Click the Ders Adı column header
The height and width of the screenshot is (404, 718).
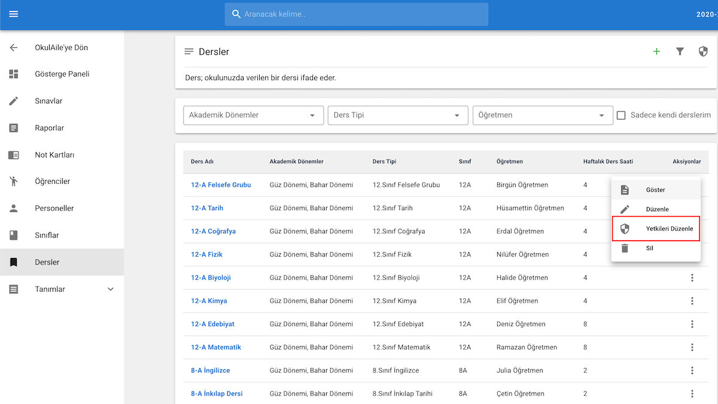[202, 162]
